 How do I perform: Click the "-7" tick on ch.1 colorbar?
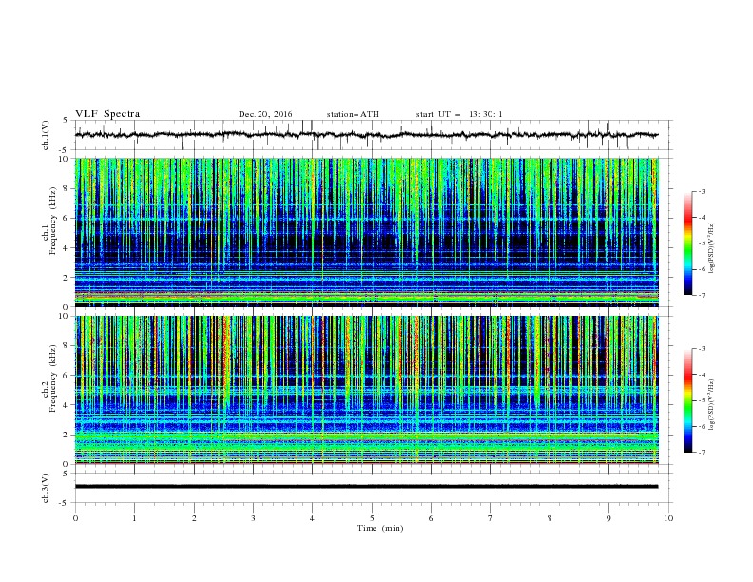(x=702, y=295)
